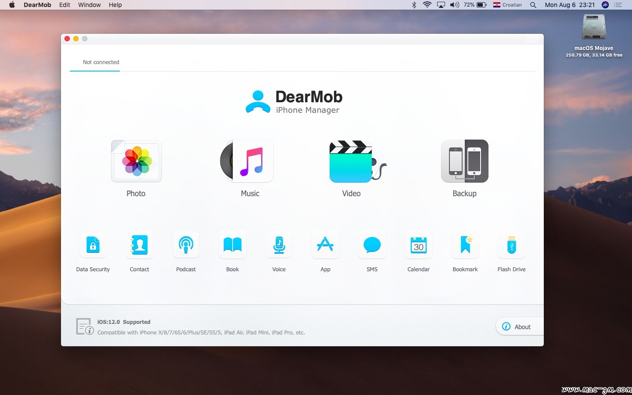The height and width of the screenshot is (395, 632).
Task: Click the DearMob iPhone Manager logo
Action: 294,102
